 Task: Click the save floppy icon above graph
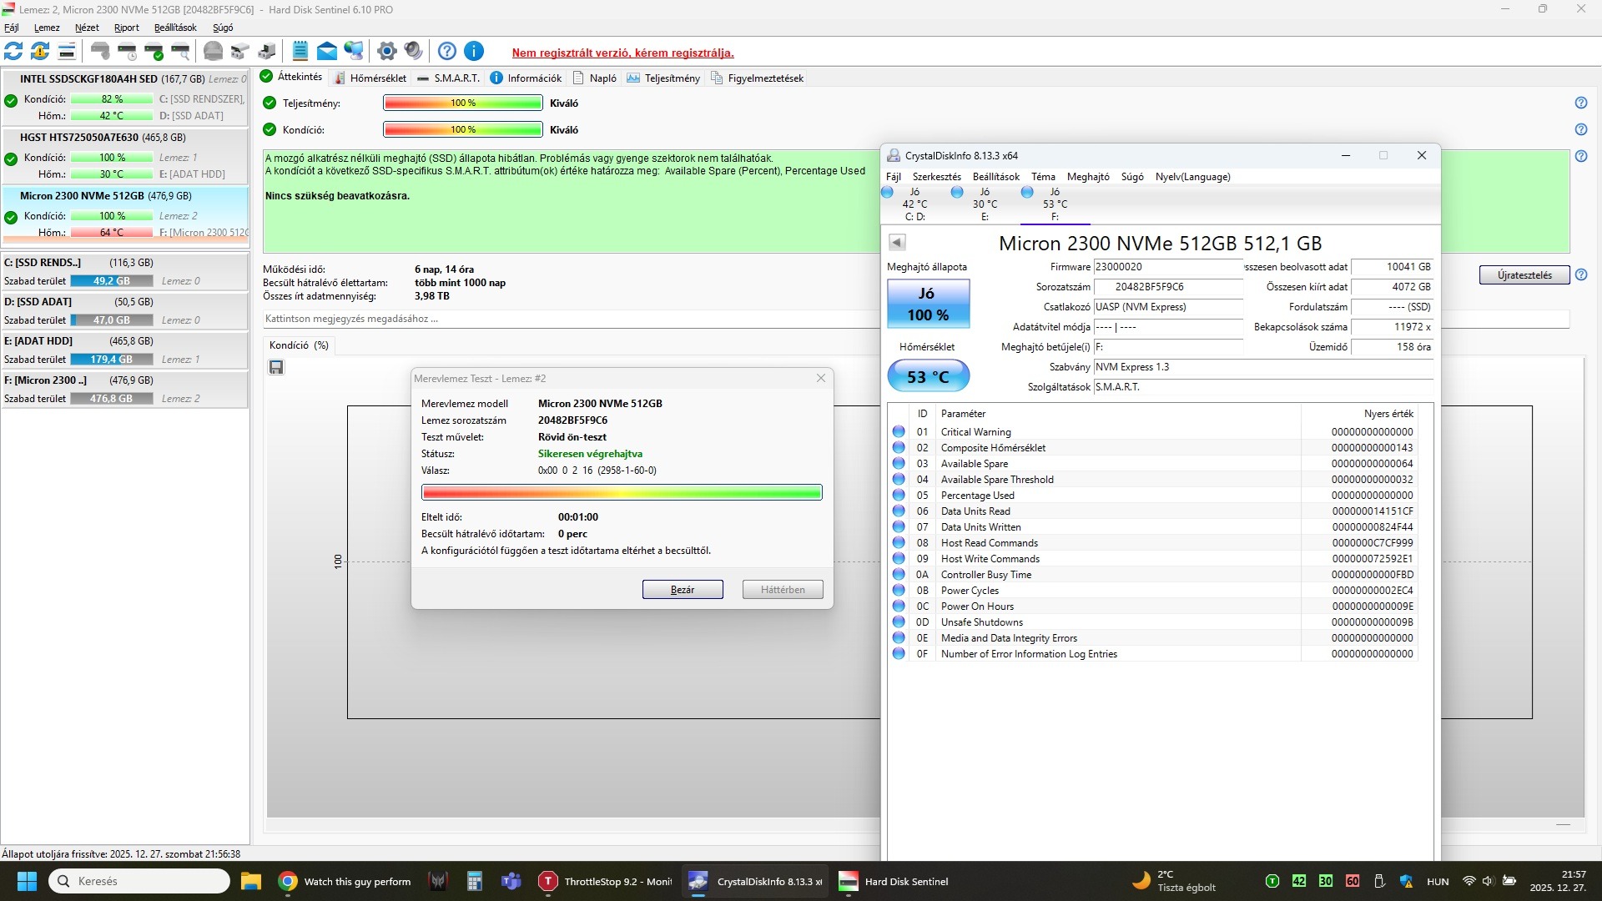(276, 367)
